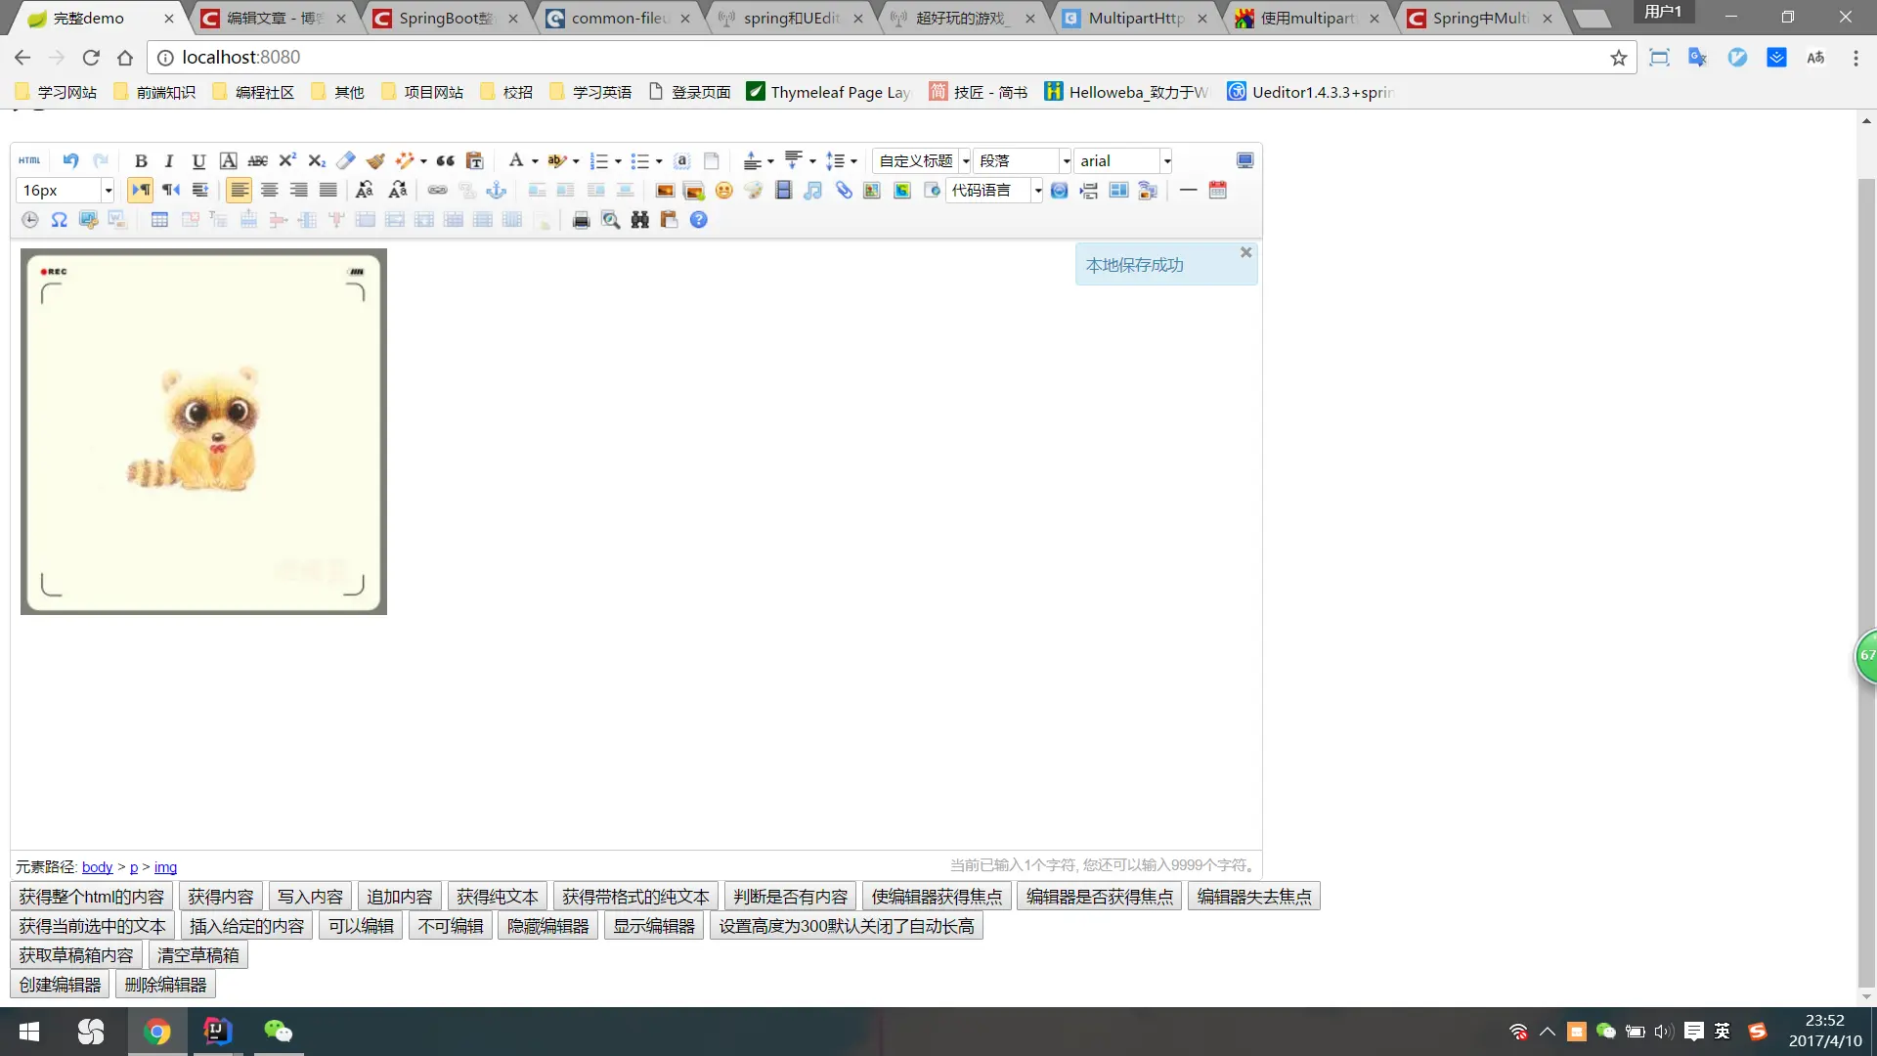Expand the arial font family dropdown

coord(1166,161)
